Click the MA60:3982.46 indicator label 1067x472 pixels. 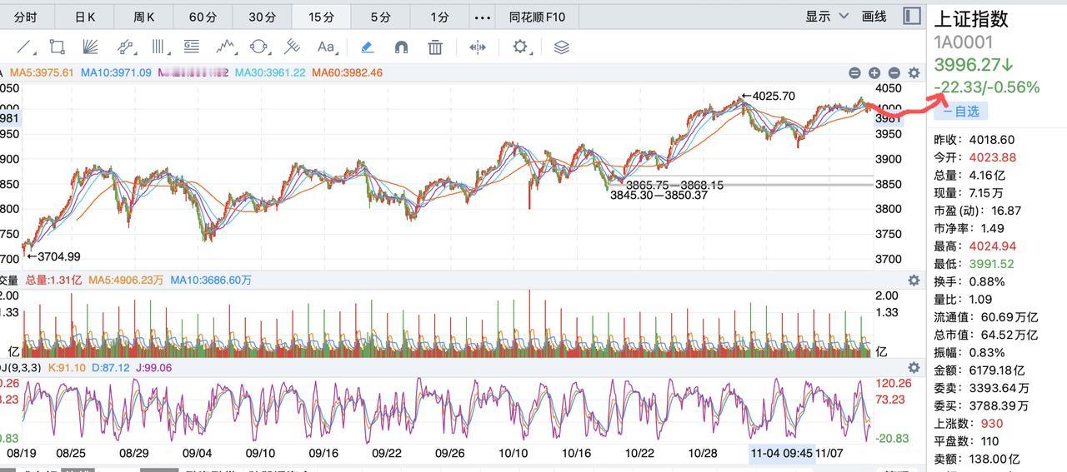347,73
